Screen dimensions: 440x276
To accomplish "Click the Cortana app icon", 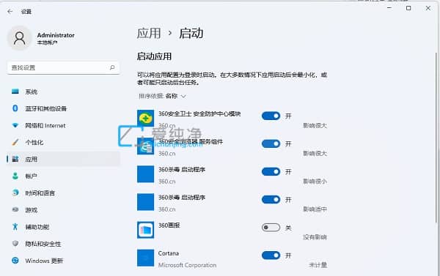I will (145, 258).
